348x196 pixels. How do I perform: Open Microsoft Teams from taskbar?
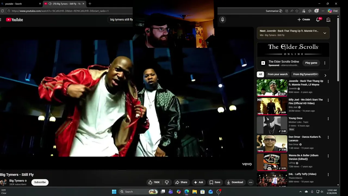tap(170, 192)
